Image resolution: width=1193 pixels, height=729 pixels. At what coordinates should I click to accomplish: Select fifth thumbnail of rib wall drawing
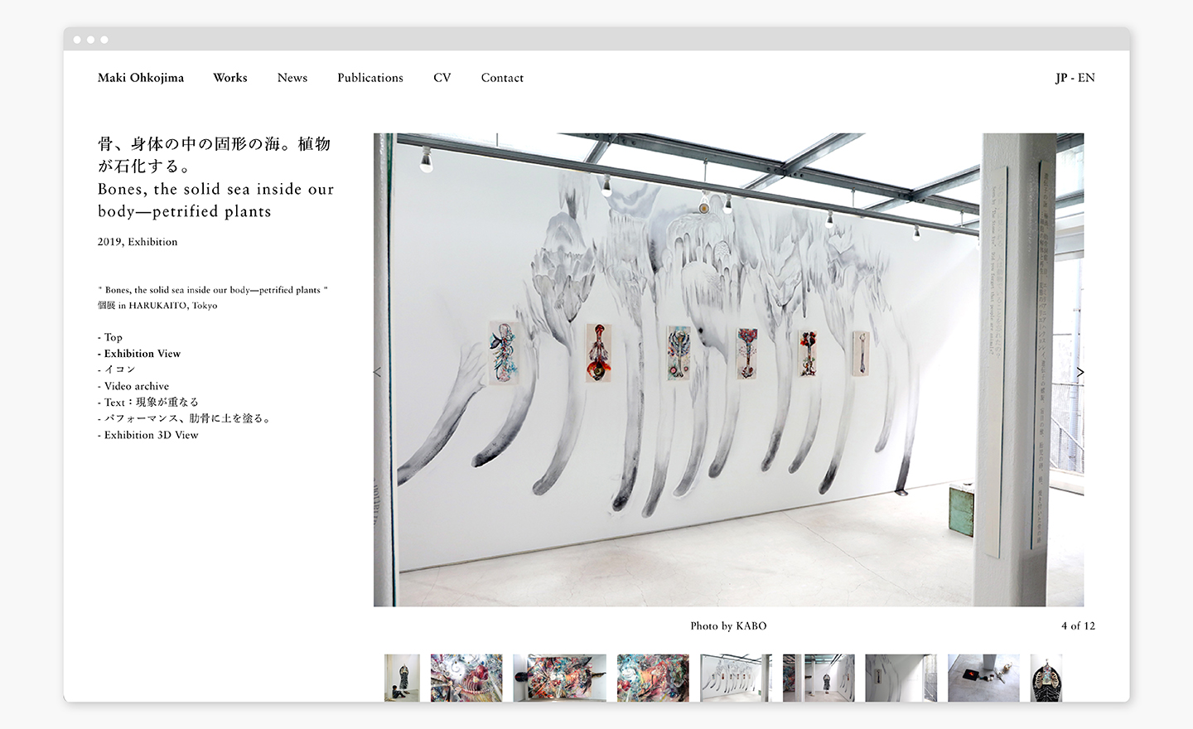[x=736, y=678]
